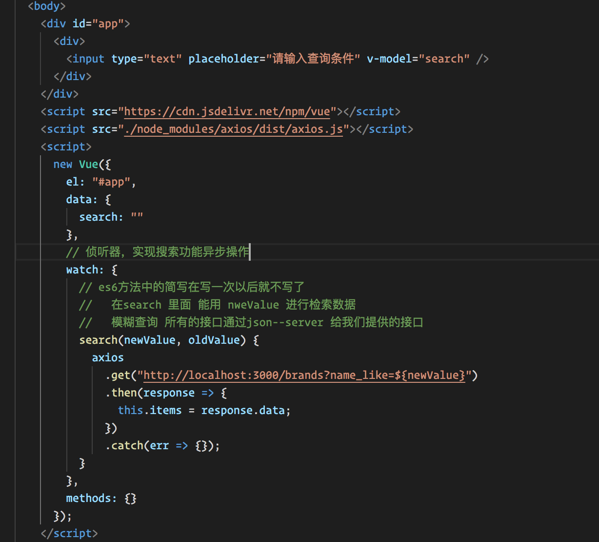
Task: Click the v-model="search" attribute
Action: click(419, 59)
